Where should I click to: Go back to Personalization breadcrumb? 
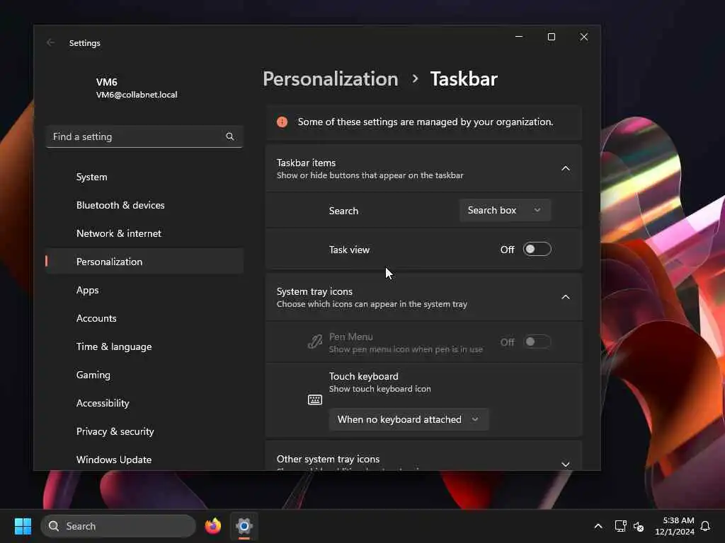(x=331, y=79)
